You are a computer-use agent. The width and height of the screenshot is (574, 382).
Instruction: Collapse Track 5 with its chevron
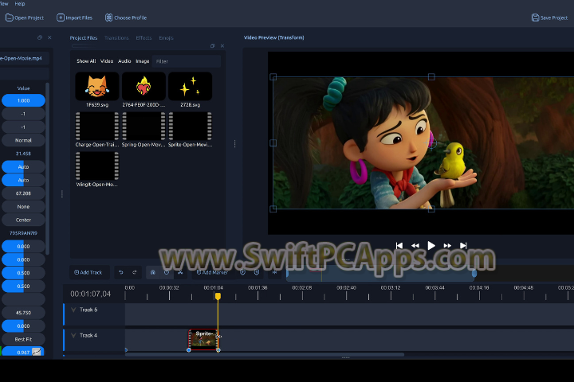(73, 310)
